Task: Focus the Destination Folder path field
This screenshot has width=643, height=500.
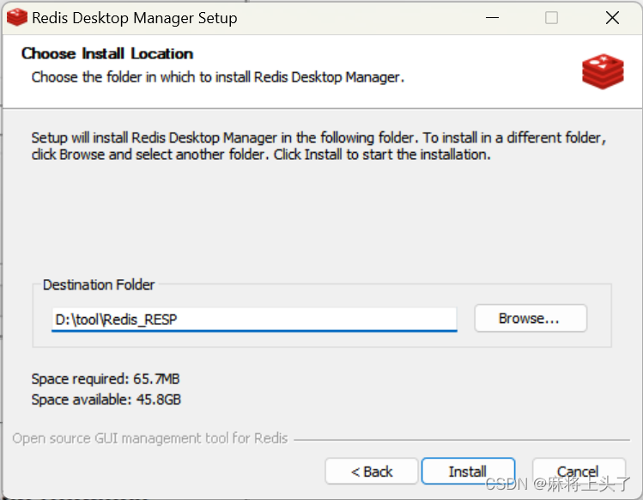Action: pos(254,319)
